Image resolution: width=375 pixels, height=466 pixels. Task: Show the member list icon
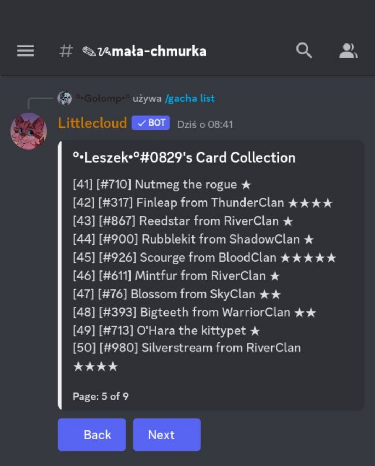[348, 51]
